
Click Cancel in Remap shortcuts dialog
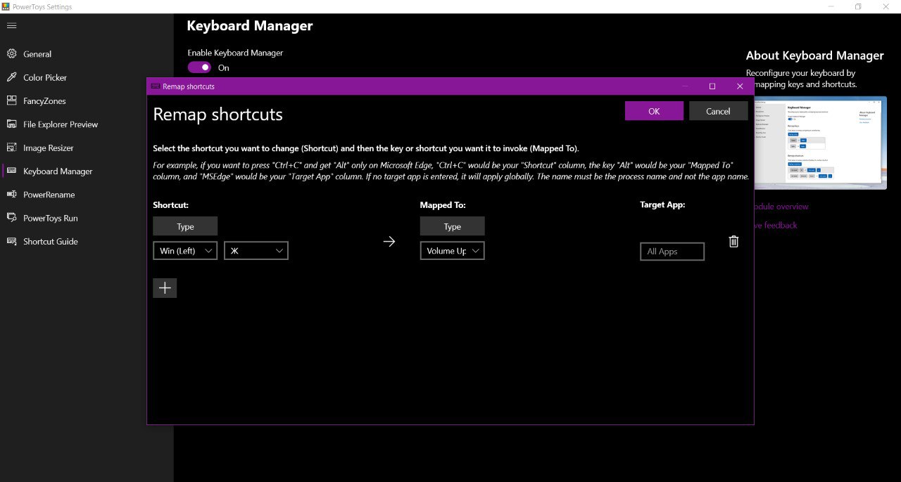(718, 111)
